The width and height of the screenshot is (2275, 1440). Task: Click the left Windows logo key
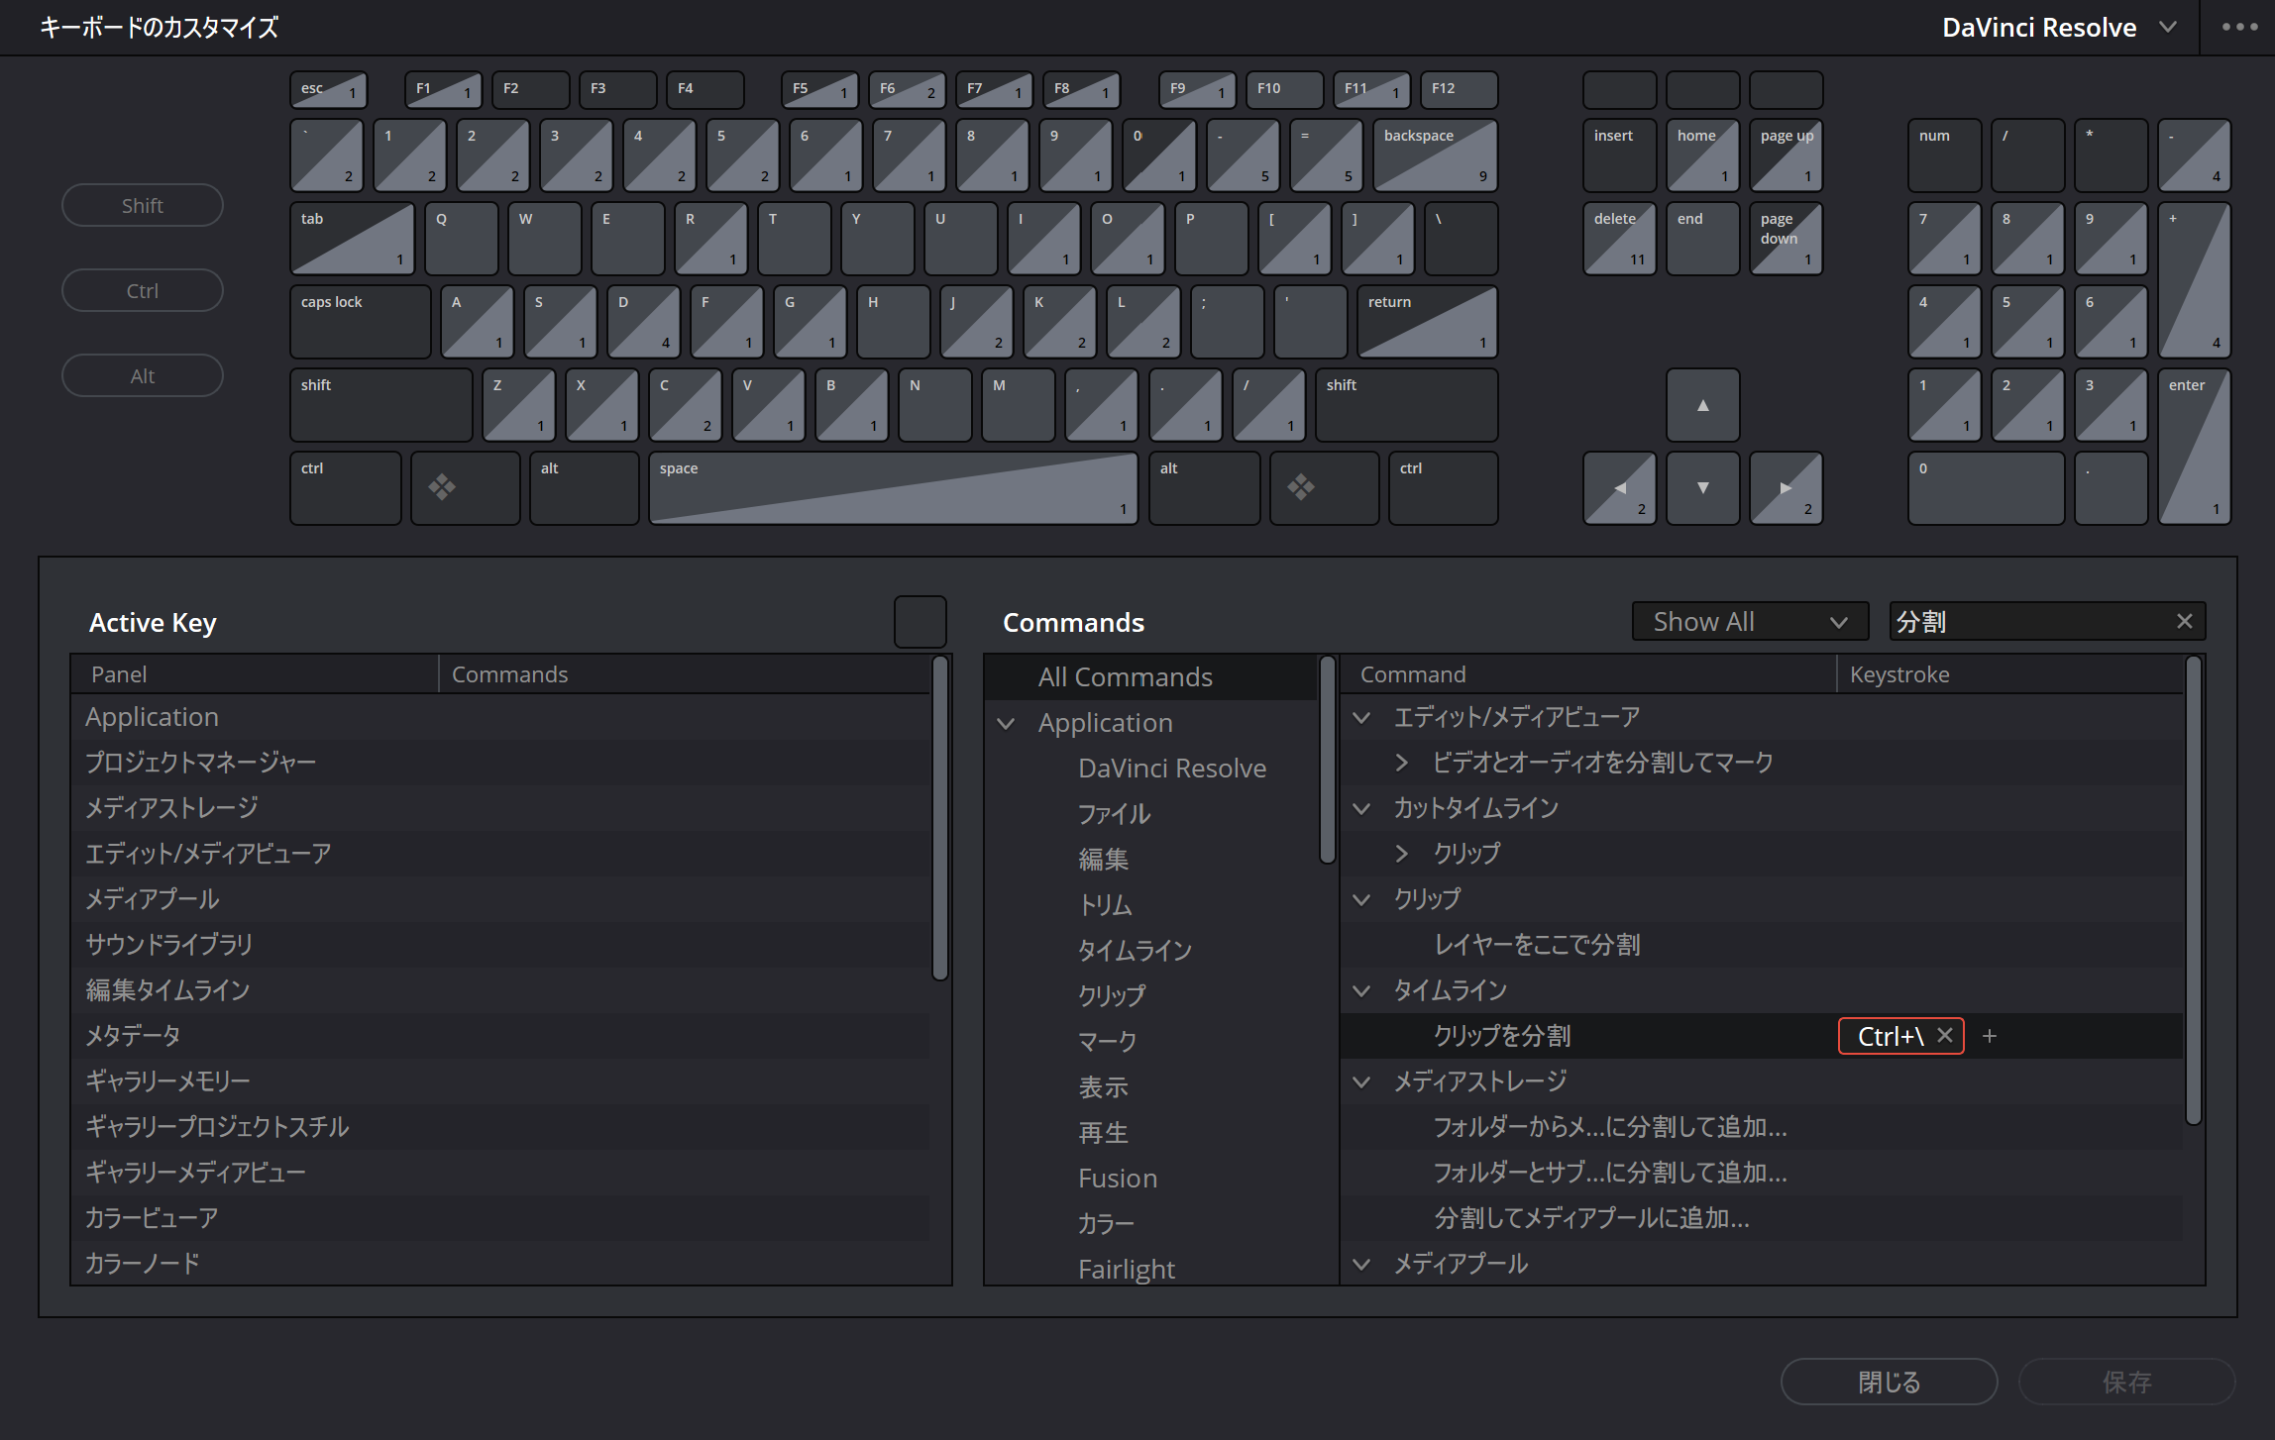465,488
